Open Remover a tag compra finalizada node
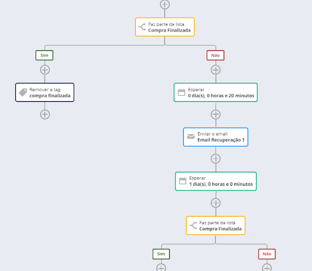 point(45,93)
